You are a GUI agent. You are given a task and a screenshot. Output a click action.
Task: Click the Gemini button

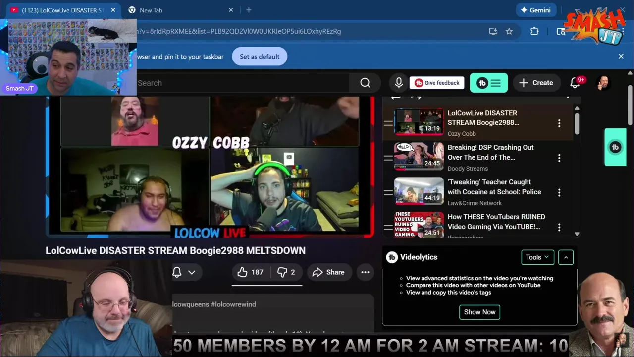coord(536,10)
